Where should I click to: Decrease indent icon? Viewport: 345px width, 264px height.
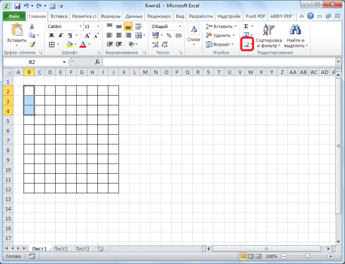(x=110, y=45)
